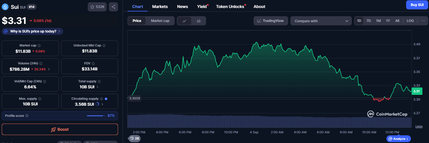The image size is (429, 143).
Task: Click the rocket icon in Boost
Action: 53,129
